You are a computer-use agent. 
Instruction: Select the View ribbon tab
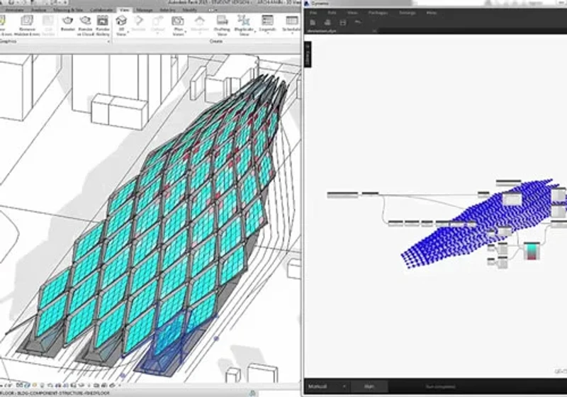point(125,10)
